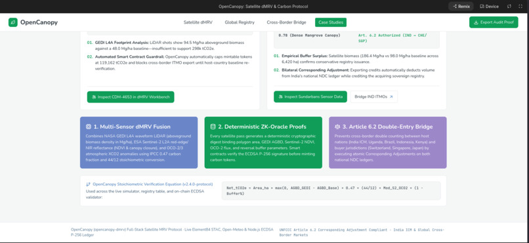Click the "1. Multi-Sensor dMRV Fusion" heading
Image resolution: width=529 pixels, height=243 pixels.
point(132,127)
